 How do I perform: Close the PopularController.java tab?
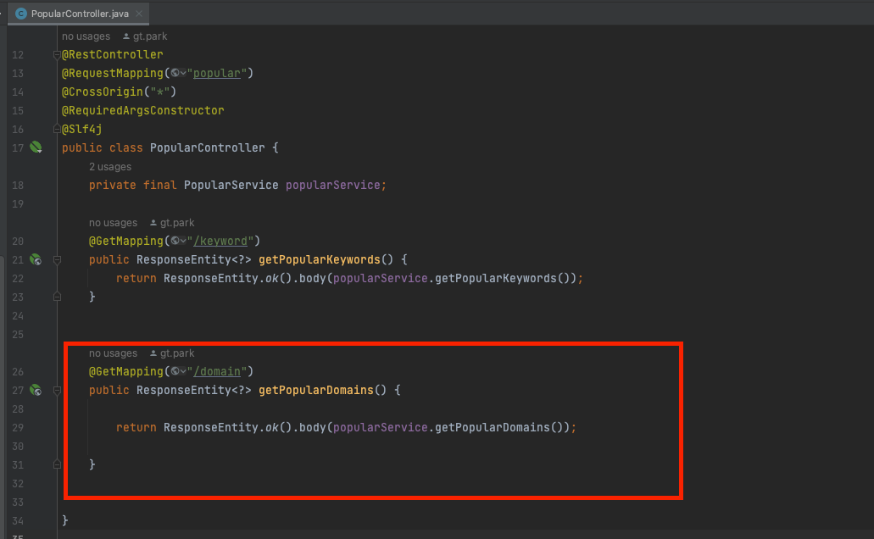[139, 14]
